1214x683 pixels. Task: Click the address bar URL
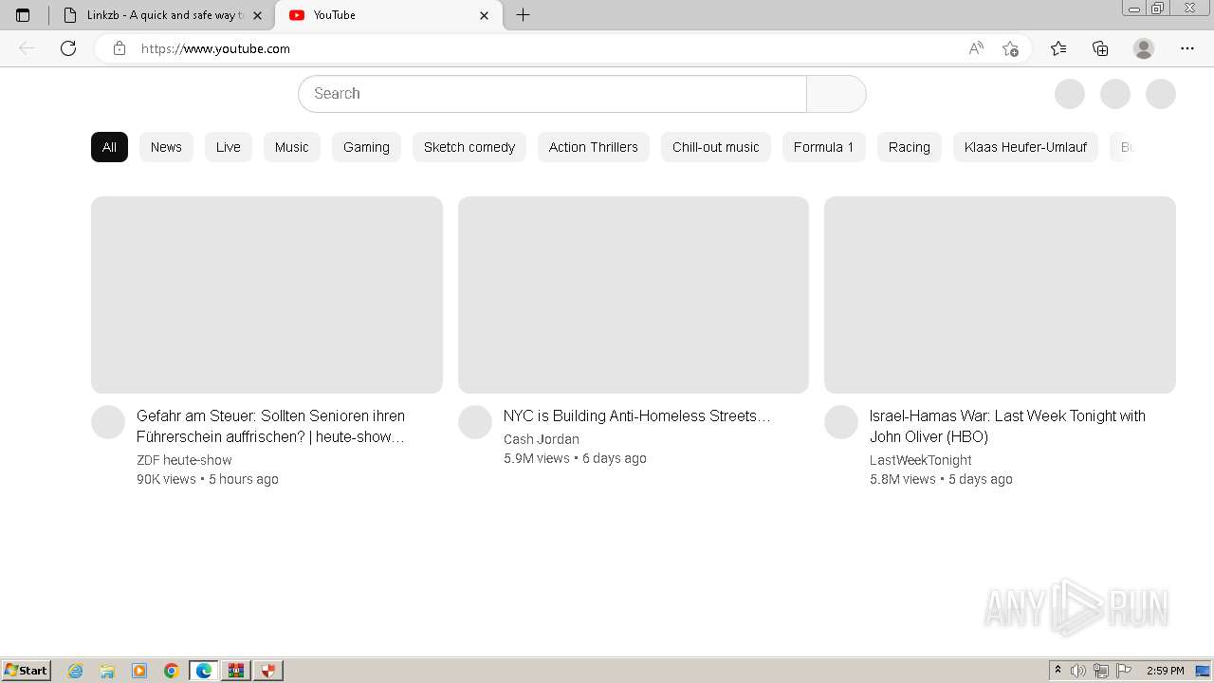(x=215, y=48)
